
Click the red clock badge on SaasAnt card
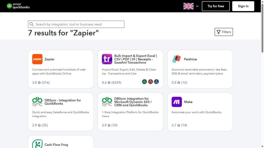point(150,82)
